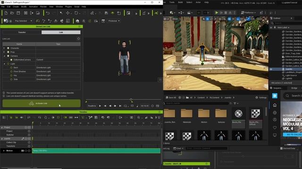
Task: Click the globe icon in Bridge sidebar
Action: tap(275, 113)
